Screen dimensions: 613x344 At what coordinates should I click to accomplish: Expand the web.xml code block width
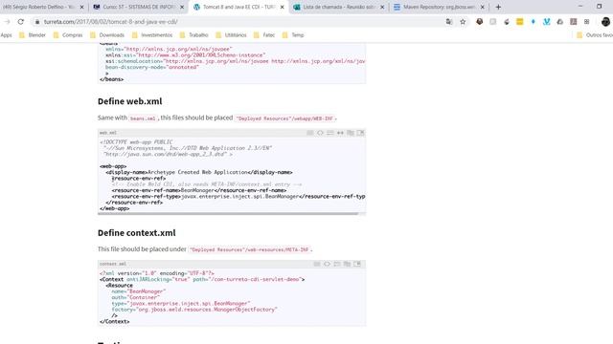341,133
